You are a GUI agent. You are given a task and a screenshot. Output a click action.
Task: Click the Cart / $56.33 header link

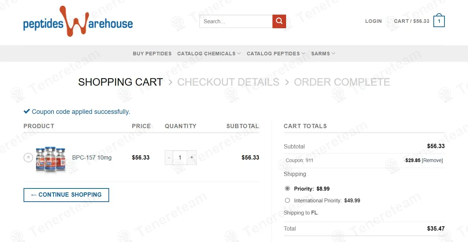coord(412,21)
